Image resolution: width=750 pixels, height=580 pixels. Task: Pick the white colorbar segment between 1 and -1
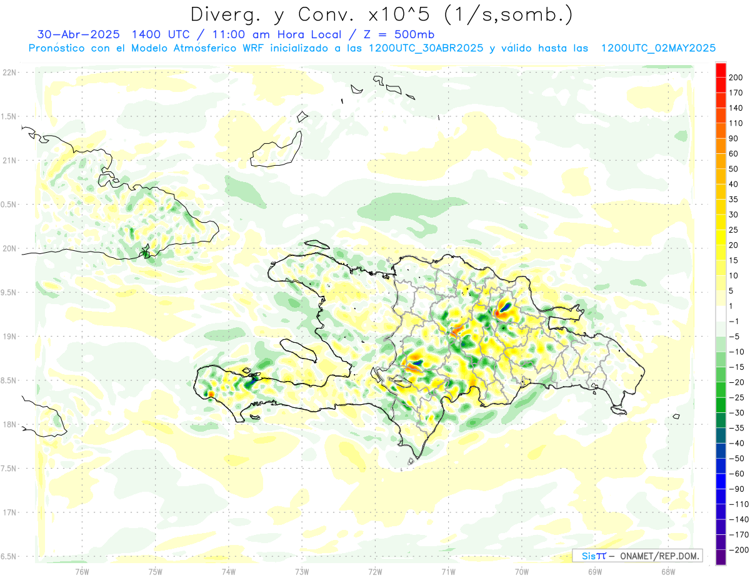click(721, 313)
